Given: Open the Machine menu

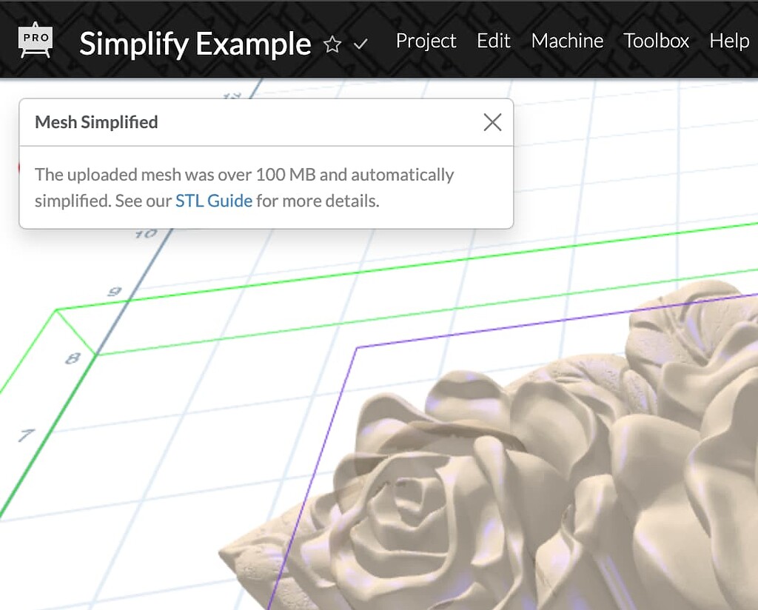Looking at the screenshot, I should click(x=567, y=41).
